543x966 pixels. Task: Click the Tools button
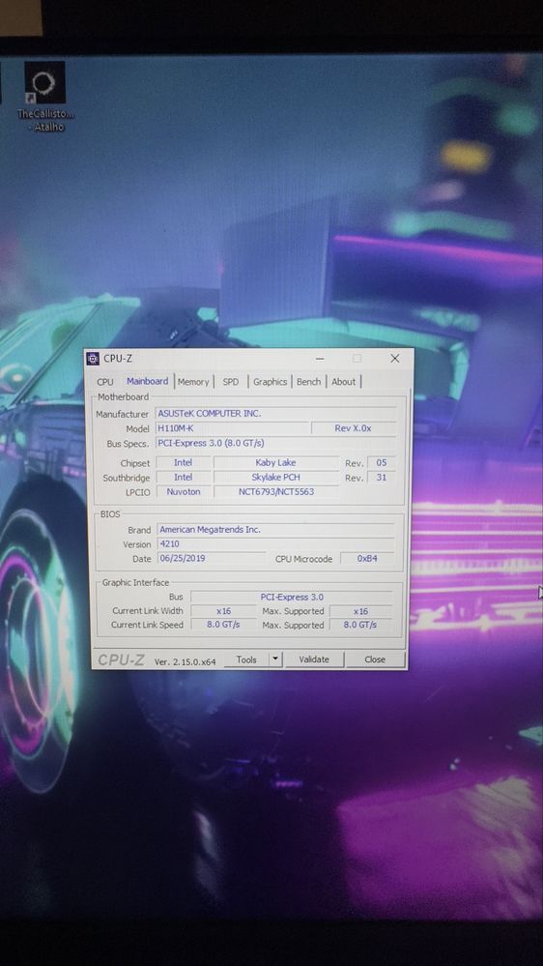tap(246, 659)
